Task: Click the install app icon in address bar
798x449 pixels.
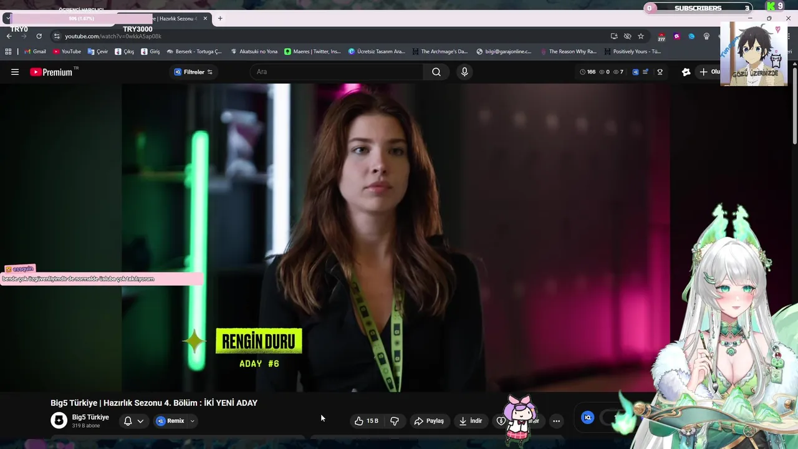Action: point(614,36)
